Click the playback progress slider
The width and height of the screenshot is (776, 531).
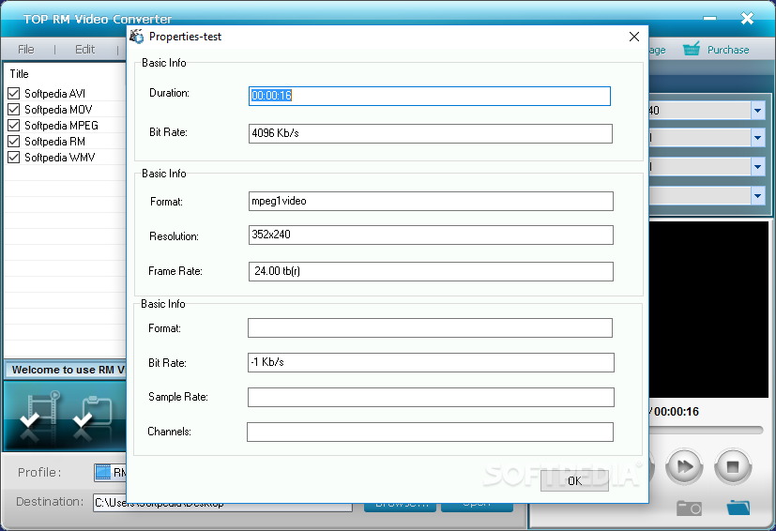(707, 430)
